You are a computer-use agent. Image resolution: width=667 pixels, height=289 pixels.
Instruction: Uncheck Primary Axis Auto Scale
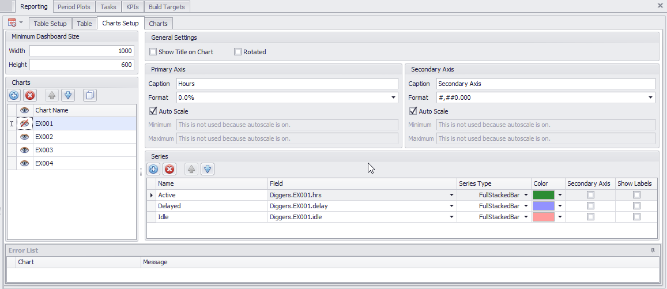click(153, 111)
